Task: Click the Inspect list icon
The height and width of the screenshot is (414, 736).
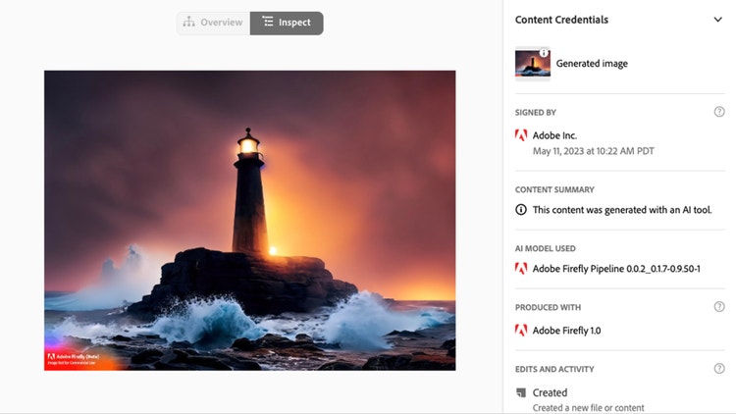Action: (268, 22)
